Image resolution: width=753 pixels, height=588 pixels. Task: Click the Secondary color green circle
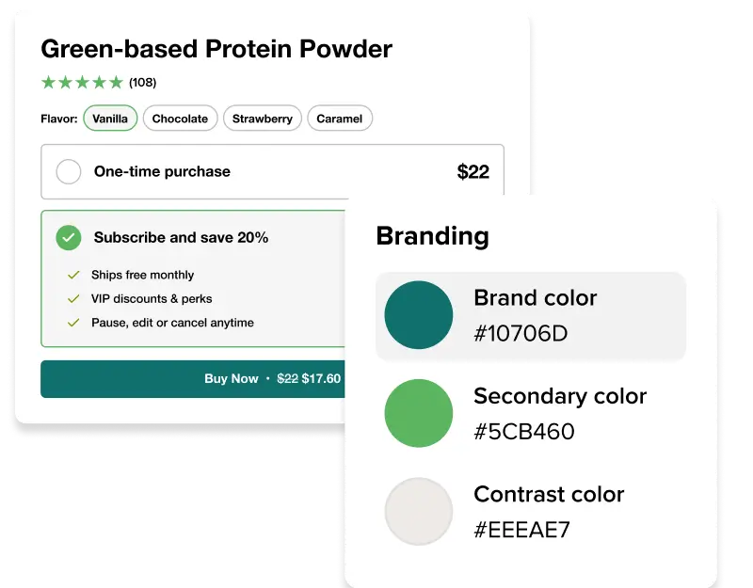[418, 412]
